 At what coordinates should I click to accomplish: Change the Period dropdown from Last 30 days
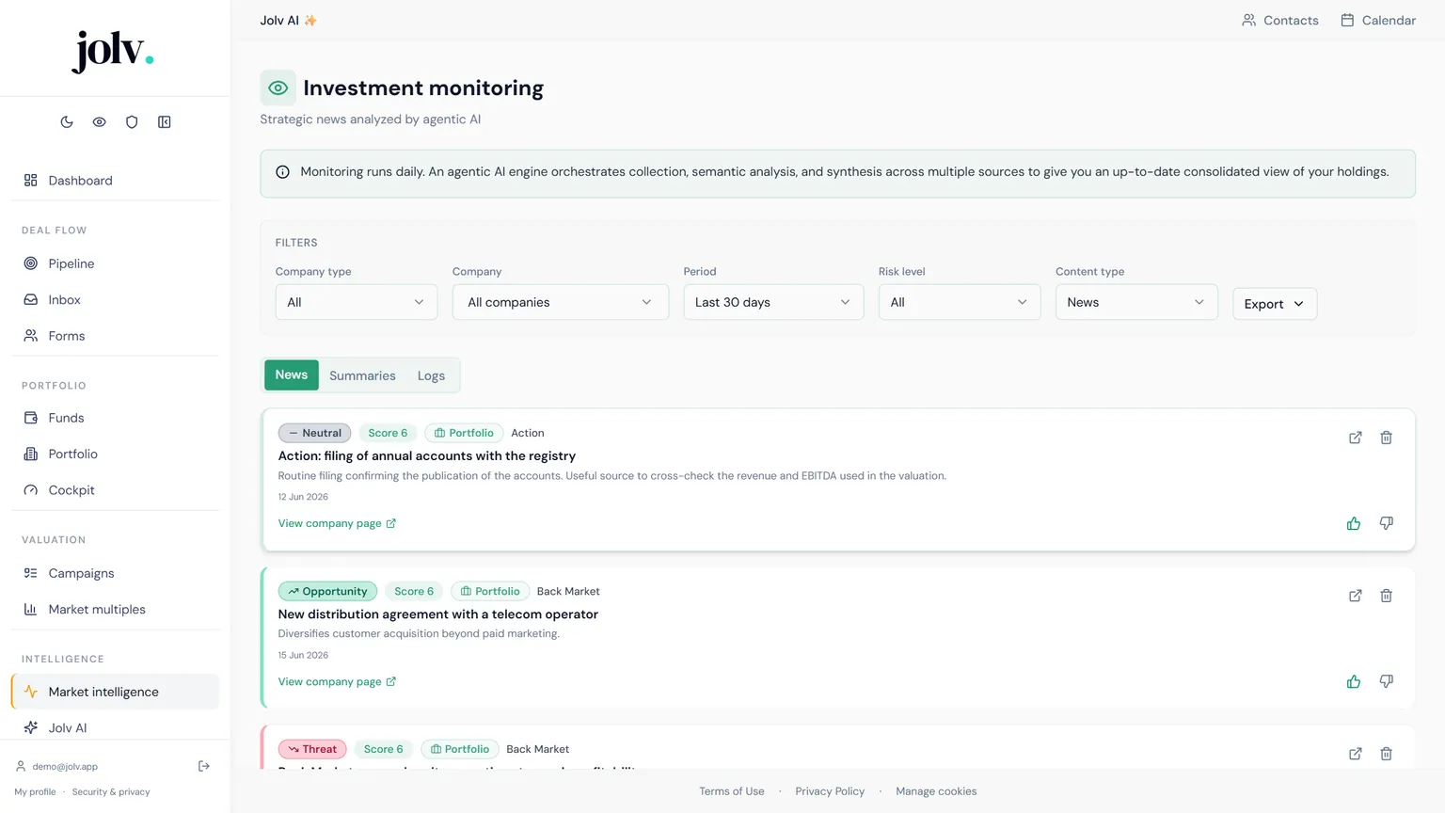[x=773, y=302]
